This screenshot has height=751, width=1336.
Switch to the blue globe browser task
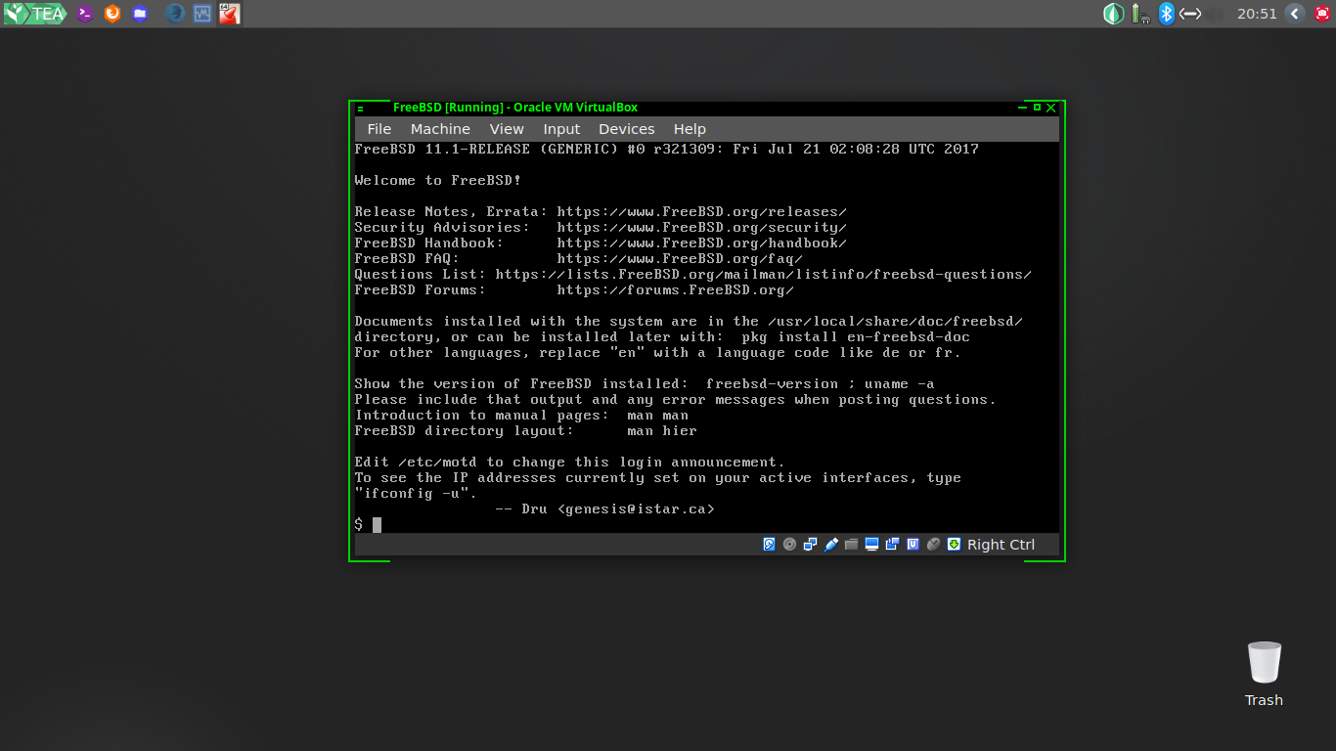pos(175,14)
